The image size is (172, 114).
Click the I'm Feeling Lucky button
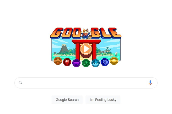(103, 100)
